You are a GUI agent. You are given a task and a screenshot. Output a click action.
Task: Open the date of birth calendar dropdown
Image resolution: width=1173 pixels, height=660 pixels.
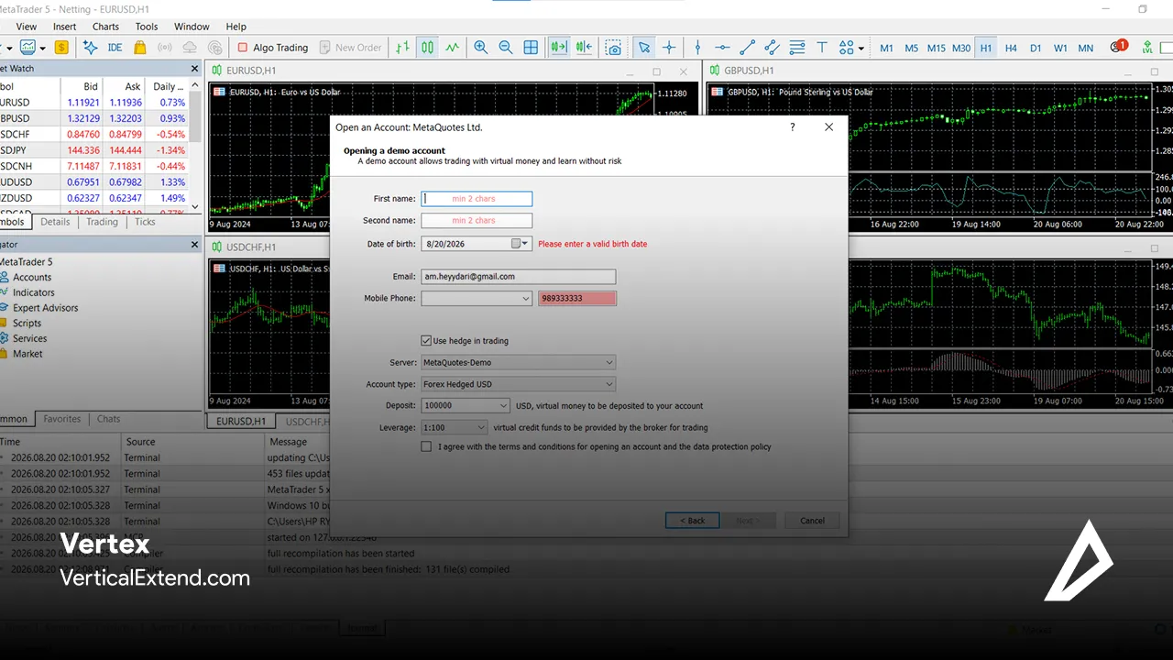(x=521, y=244)
